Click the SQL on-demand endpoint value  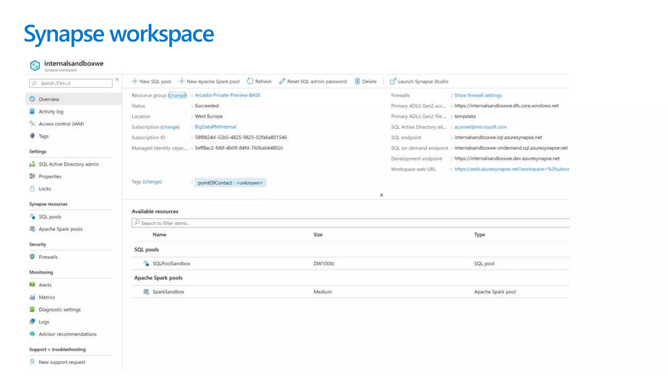tap(511, 148)
